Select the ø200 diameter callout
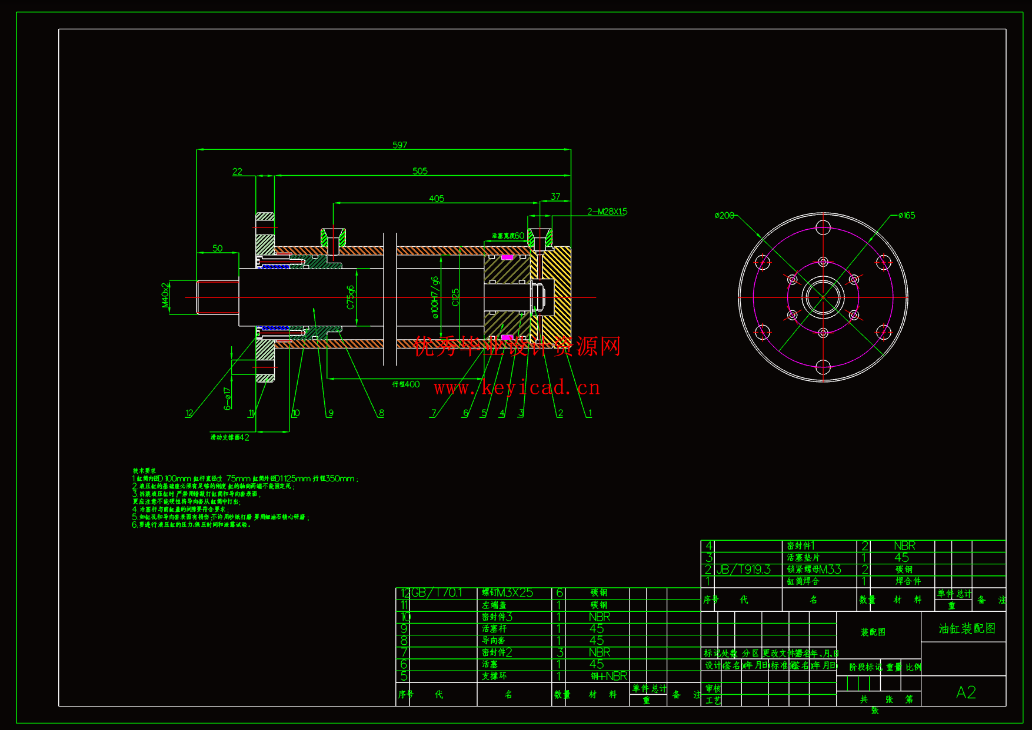The height and width of the screenshot is (730, 1032). point(724,216)
